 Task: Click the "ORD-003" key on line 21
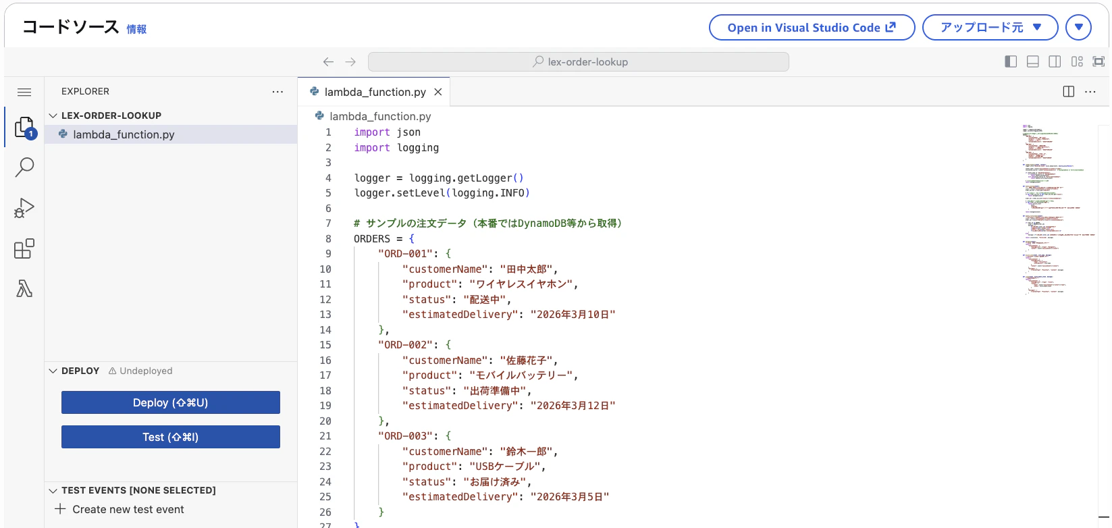[x=405, y=436]
